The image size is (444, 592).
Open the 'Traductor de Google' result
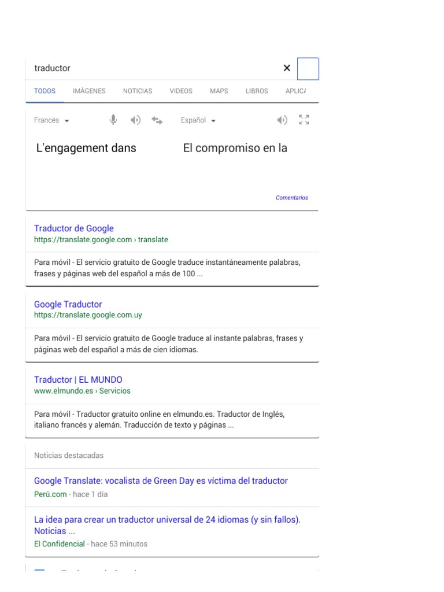tap(73, 228)
